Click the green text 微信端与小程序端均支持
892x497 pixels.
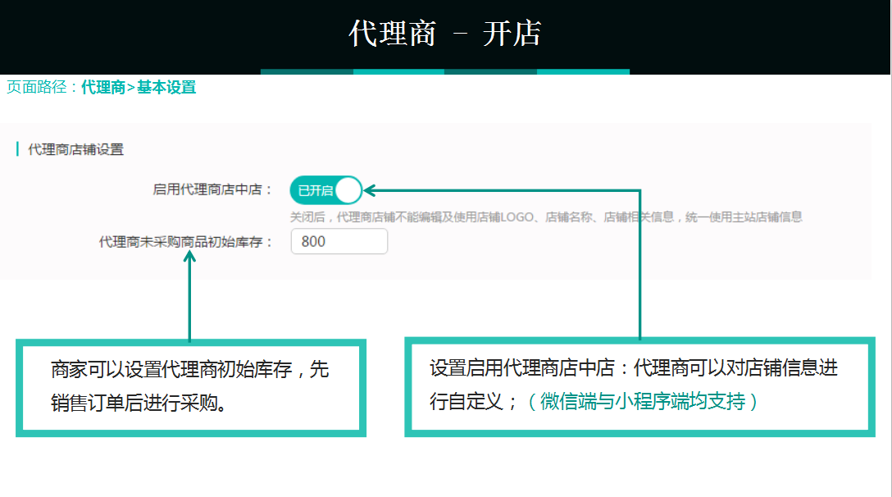(642, 402)
